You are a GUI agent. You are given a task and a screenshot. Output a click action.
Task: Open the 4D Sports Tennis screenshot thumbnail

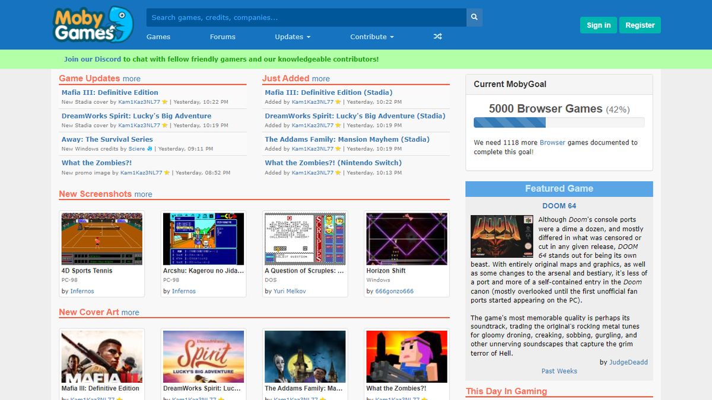101,238
